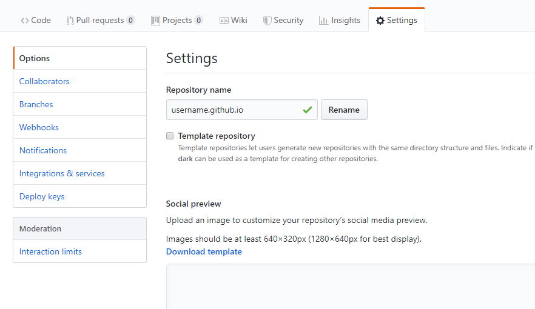Click the Projects board icon

155,21
